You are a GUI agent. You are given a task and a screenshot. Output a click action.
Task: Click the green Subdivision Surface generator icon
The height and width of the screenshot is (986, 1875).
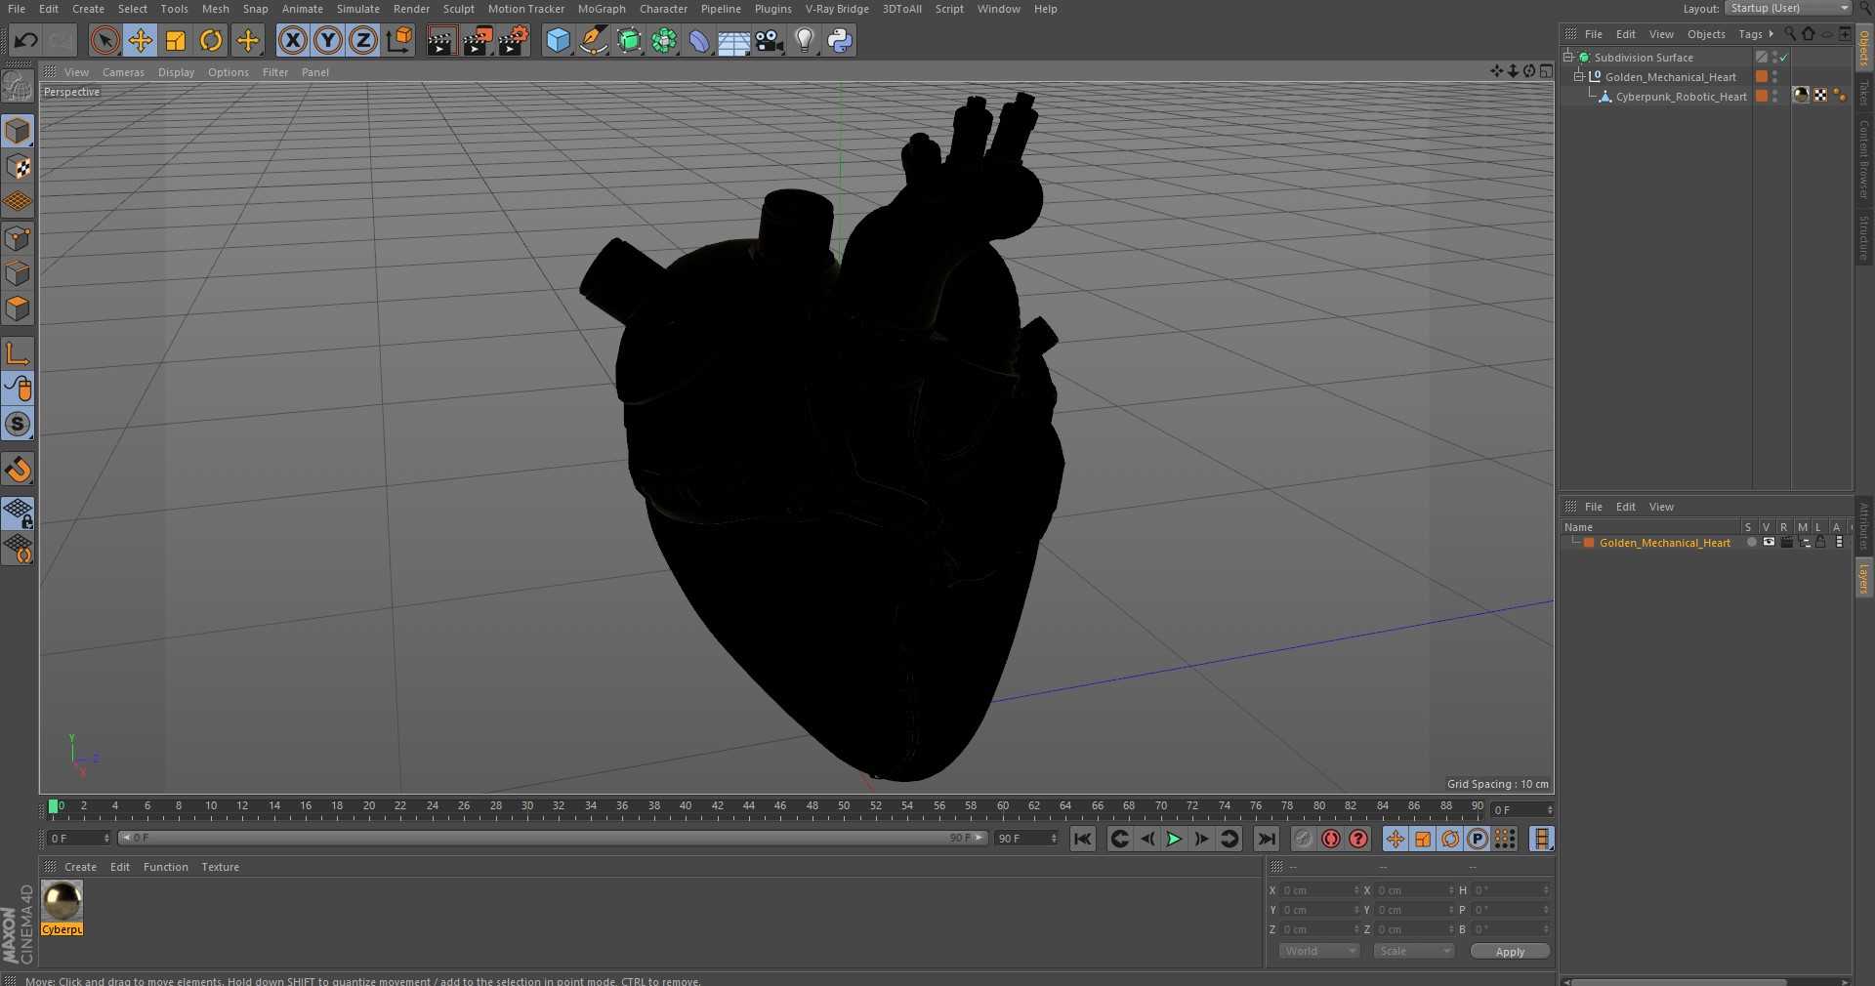(630, 40)
